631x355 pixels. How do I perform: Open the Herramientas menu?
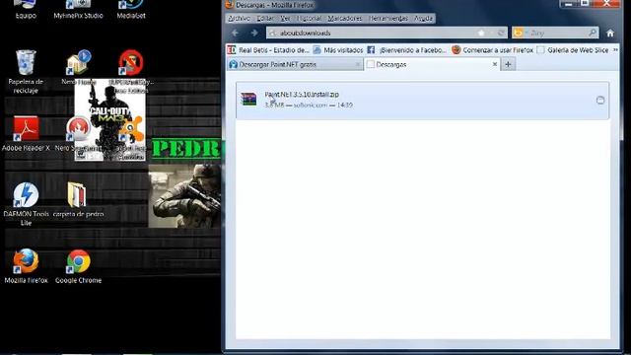tap(387, 19)
